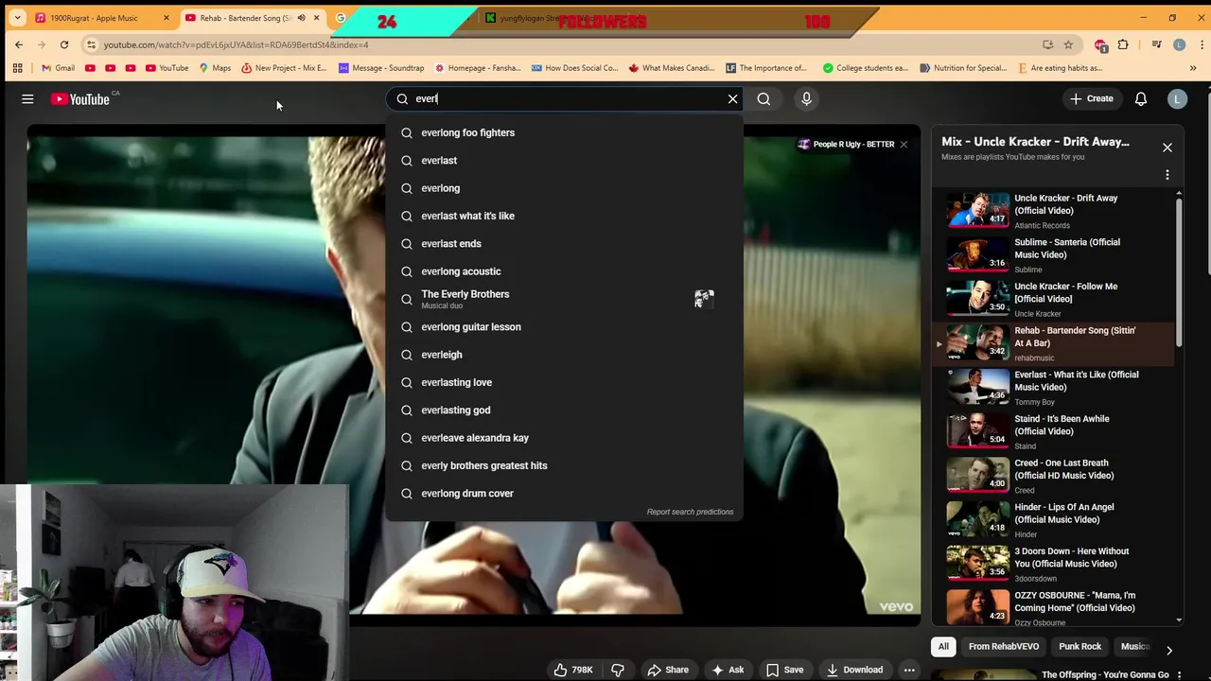Viewport: 1211px width, 681px height.
Task: Select suggestion 'everlong foo fighters'
Action: [x=564, y=132]
